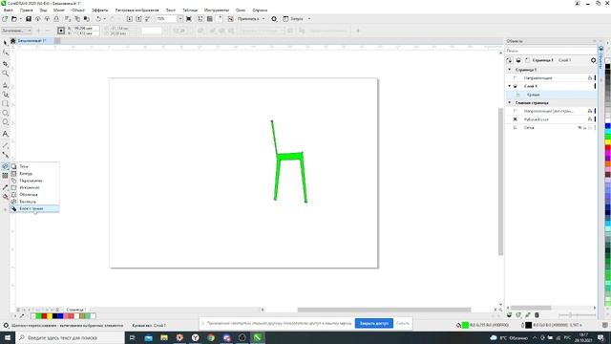Select the Polygon tool
The height and width of the screenshot is (344, 611).
click(x=5, y=122)
